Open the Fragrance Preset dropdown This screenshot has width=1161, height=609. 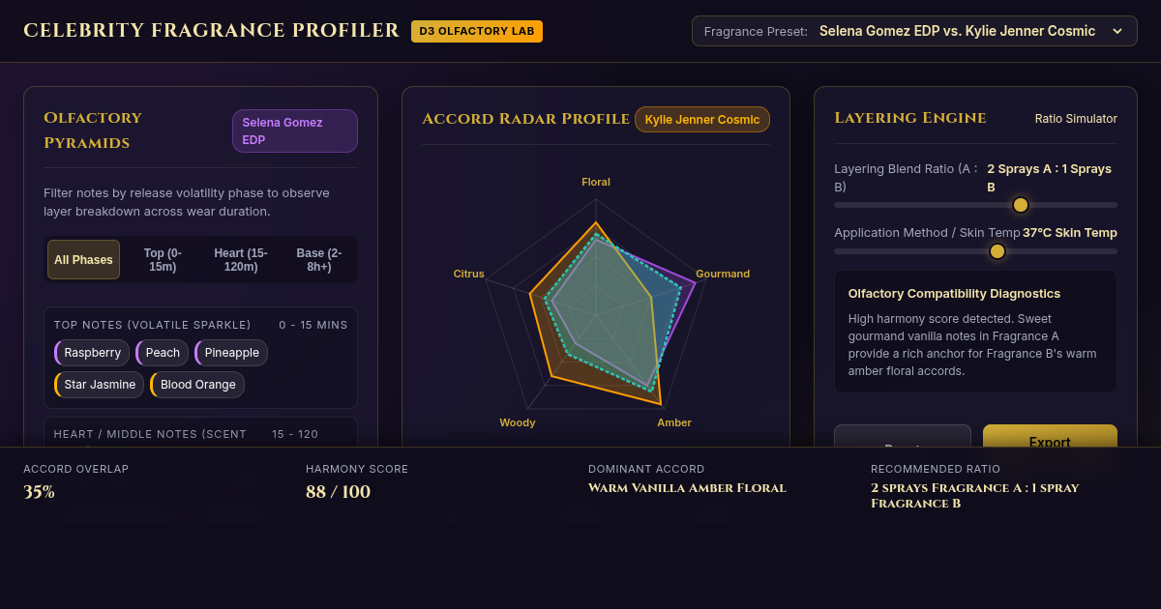(x=914, y=31)
